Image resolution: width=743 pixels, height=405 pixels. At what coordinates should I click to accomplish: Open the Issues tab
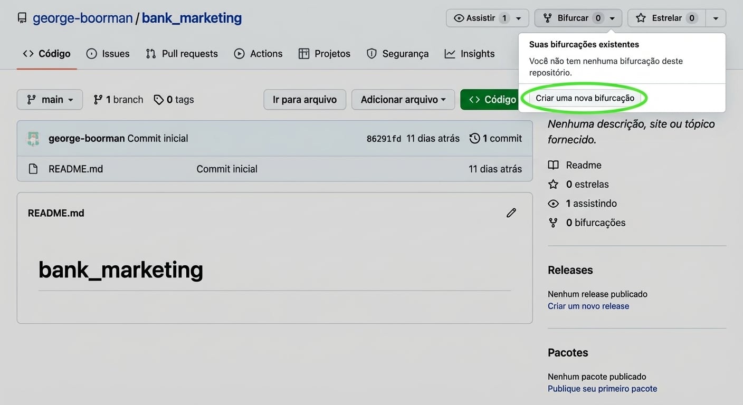pyautogui.click(x=108, y=54)
